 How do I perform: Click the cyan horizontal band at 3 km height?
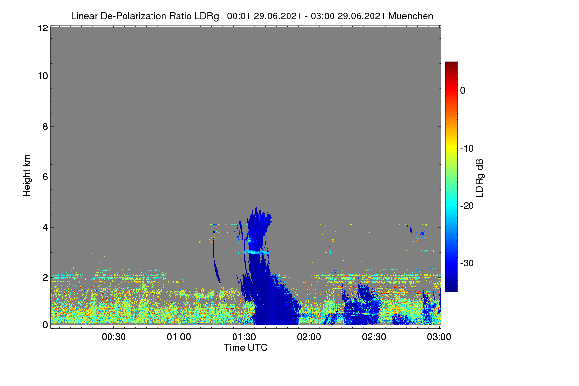pos(257,252)
